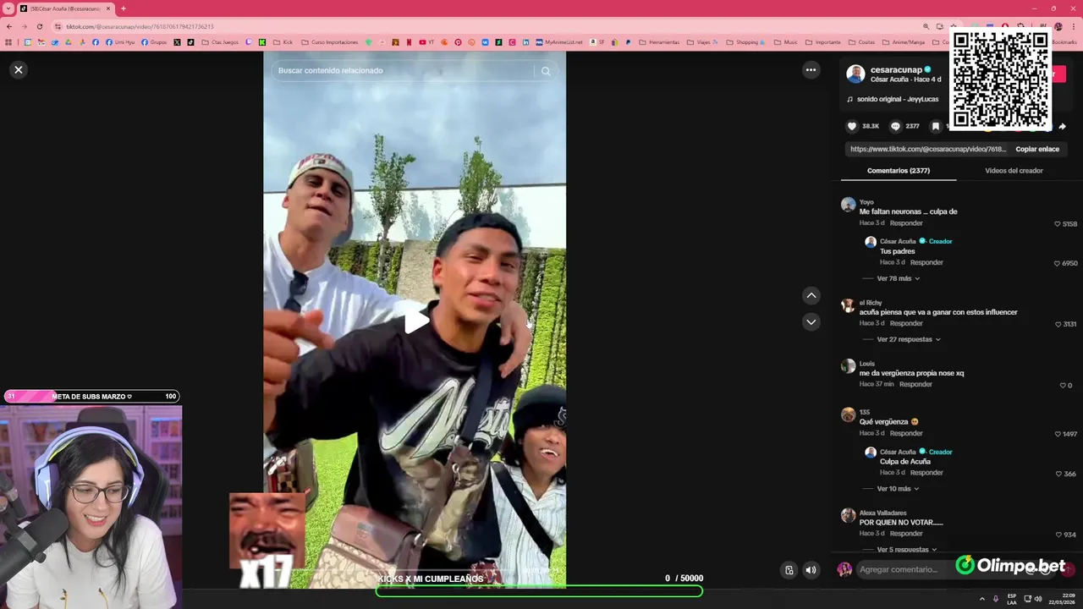The width and height of the screenshot is (1083, 609).
Task: Open Yoyo's commenter avatar
Action: (848, 205)
